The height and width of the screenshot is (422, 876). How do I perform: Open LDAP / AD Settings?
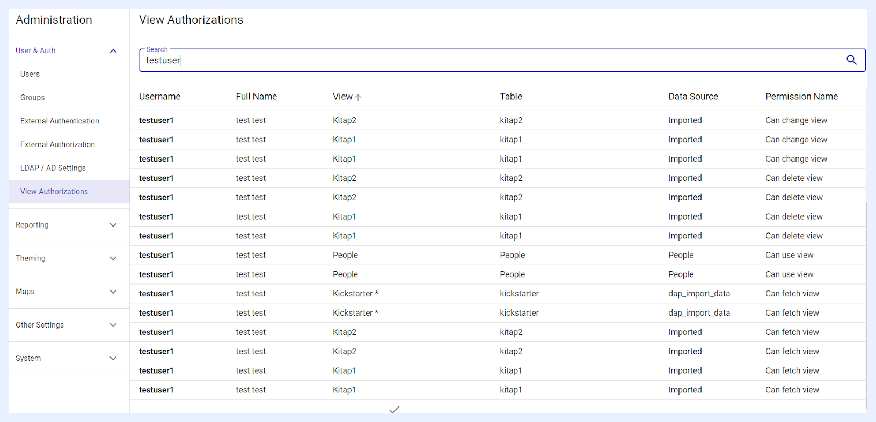click(53, 168)
